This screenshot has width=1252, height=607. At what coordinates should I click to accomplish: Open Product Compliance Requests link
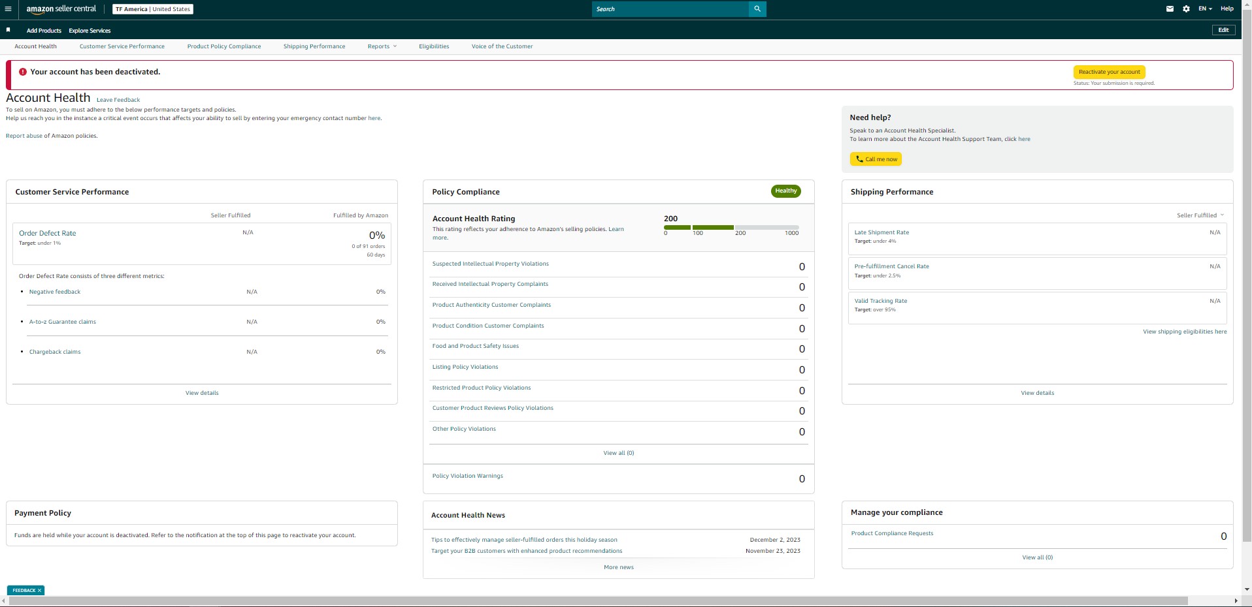click(892, 533)
